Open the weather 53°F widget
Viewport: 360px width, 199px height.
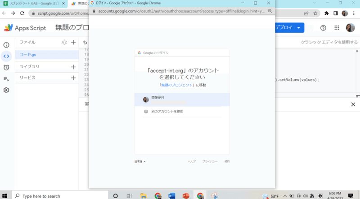271,196
